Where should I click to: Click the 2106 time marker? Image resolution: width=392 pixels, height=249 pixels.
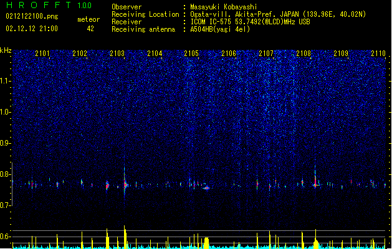point(229,54)
